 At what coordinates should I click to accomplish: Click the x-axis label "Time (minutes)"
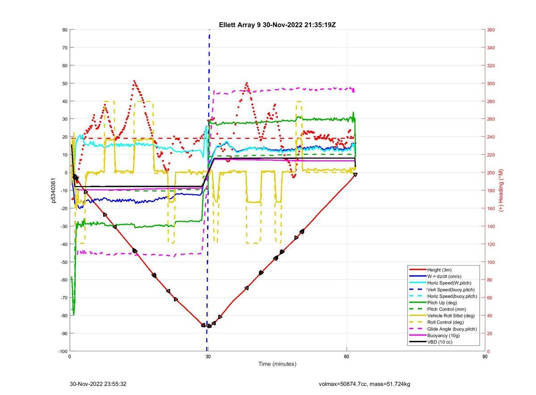pyautogui.click(x=277, y=364)
